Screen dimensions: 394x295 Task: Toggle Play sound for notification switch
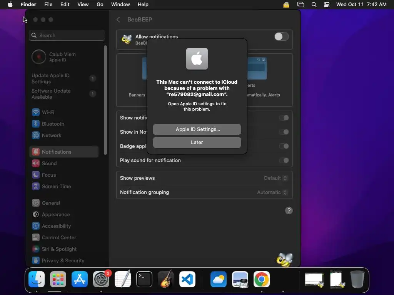pos(284,161)
